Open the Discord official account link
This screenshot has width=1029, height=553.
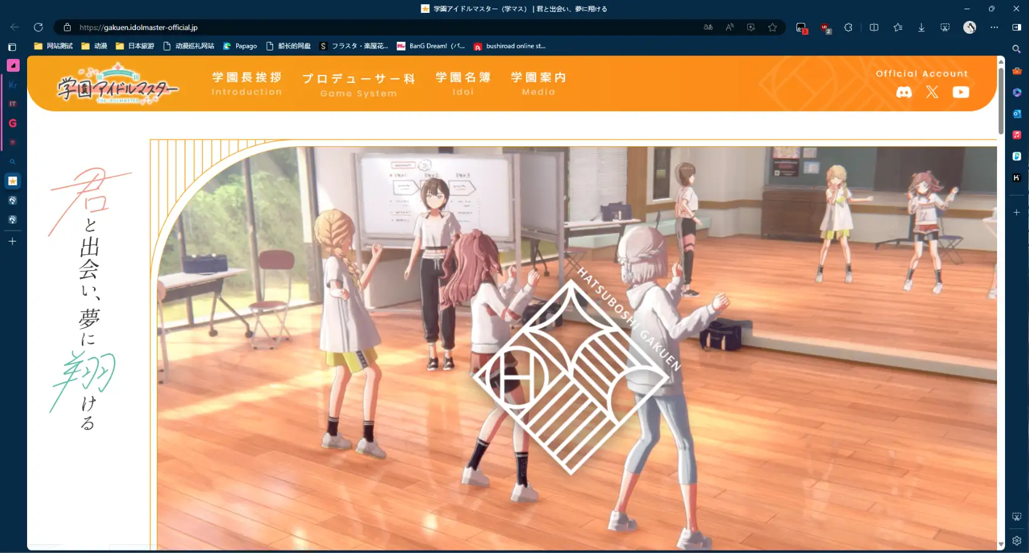tap(904, 92)
